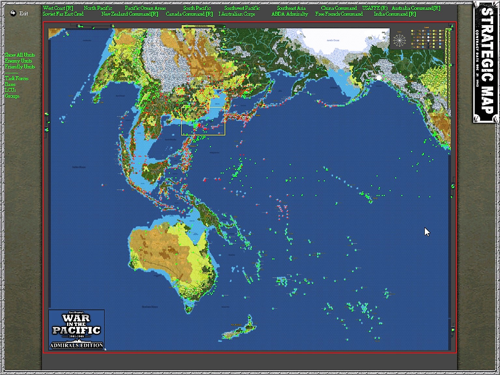Viewport: 500px width, 375px height.
Task: Select the West Coast [R] command
Action: coord(58,8)
